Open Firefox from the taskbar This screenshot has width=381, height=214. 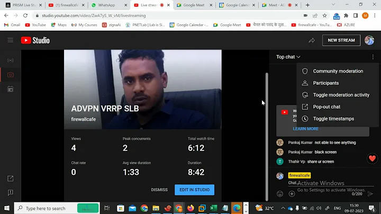(x=190, y=208)
